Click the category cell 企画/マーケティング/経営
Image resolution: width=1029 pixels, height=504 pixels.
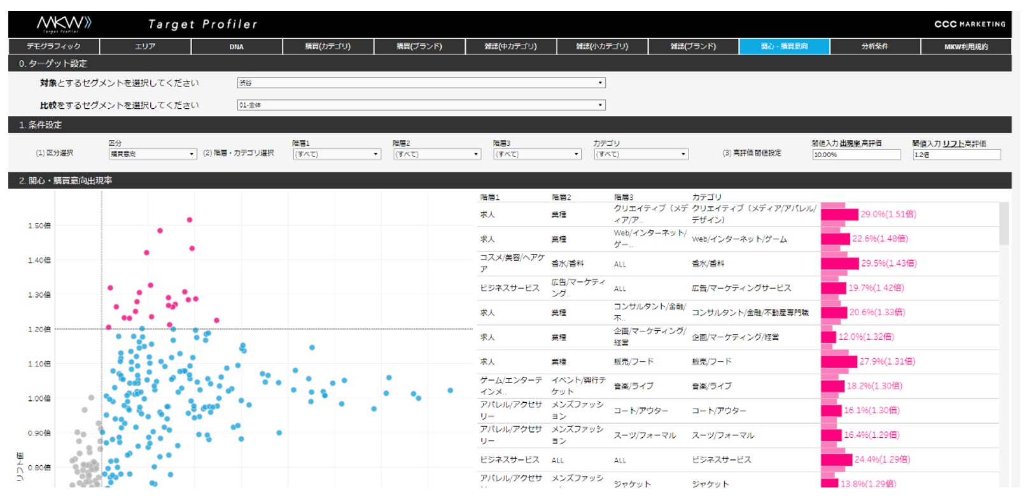click(735, 337)
